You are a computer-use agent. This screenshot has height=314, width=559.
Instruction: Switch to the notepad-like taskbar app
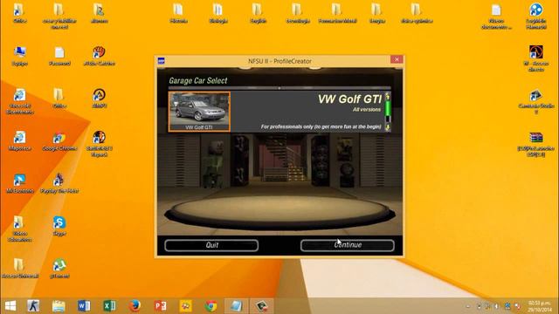tap(236, 306)
